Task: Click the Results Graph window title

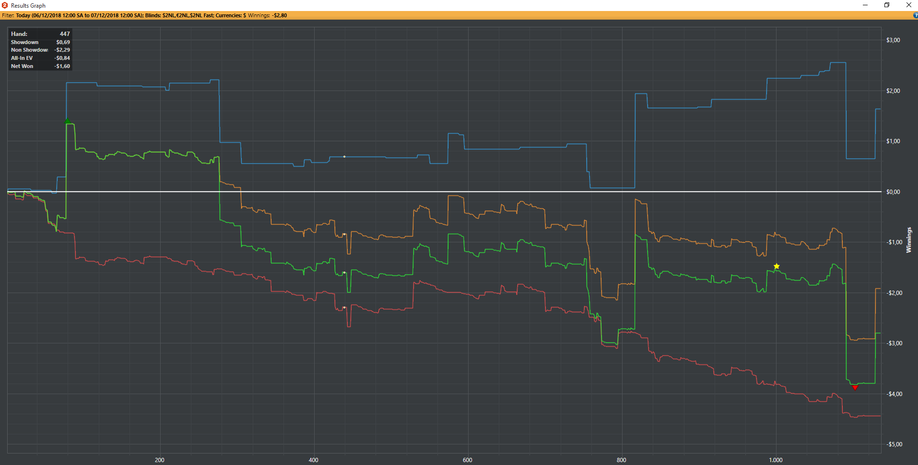Action: click(x=28, y=6)
